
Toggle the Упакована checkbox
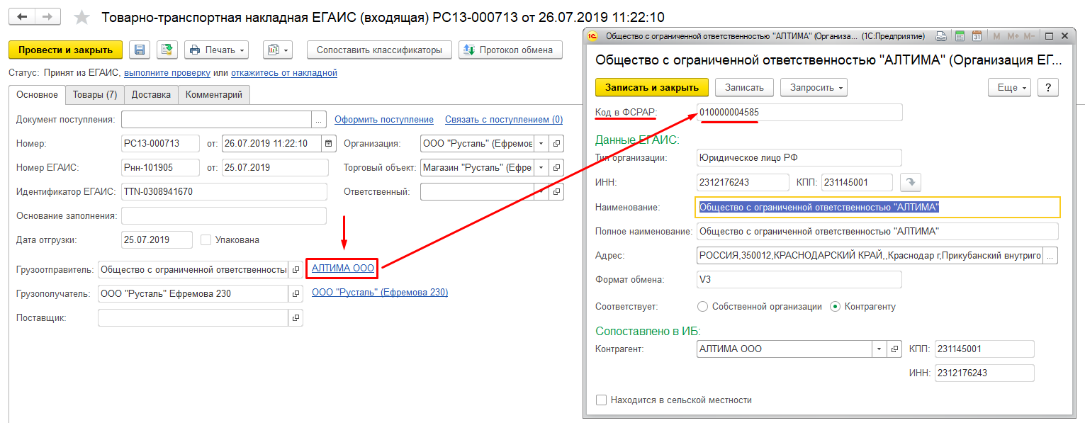[206, 240]
